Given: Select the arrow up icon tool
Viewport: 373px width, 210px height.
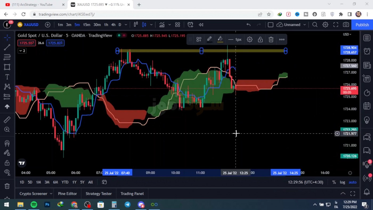Looking at the screenshot, I should point(7,106).
